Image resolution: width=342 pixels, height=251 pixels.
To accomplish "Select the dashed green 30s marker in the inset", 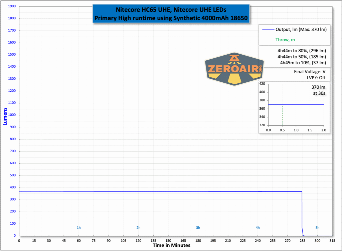I will pos(282,115).
